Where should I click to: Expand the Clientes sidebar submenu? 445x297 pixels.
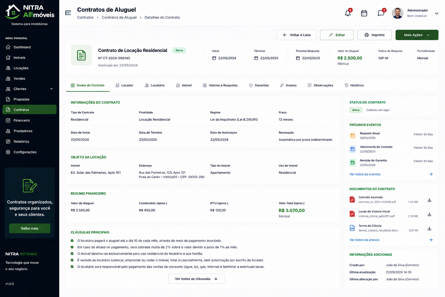[x=52, y=89]
